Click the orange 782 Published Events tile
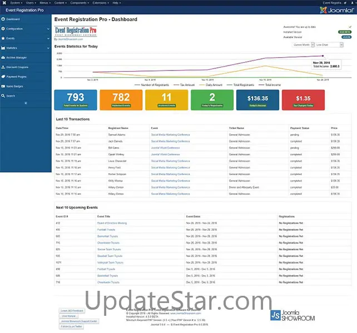The height and width of the screenshot is (333, 357). point(121,100)
